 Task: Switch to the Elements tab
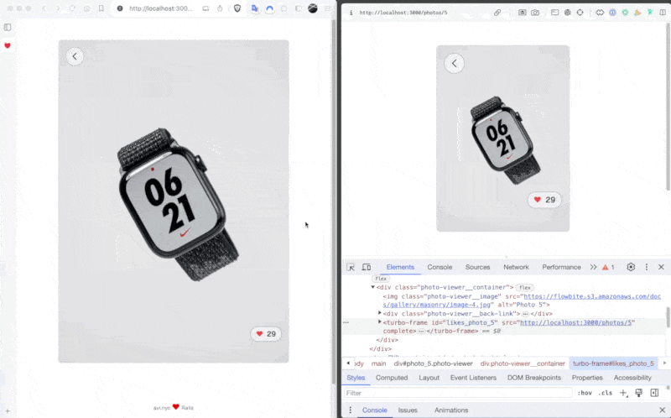tap(400, 267)
